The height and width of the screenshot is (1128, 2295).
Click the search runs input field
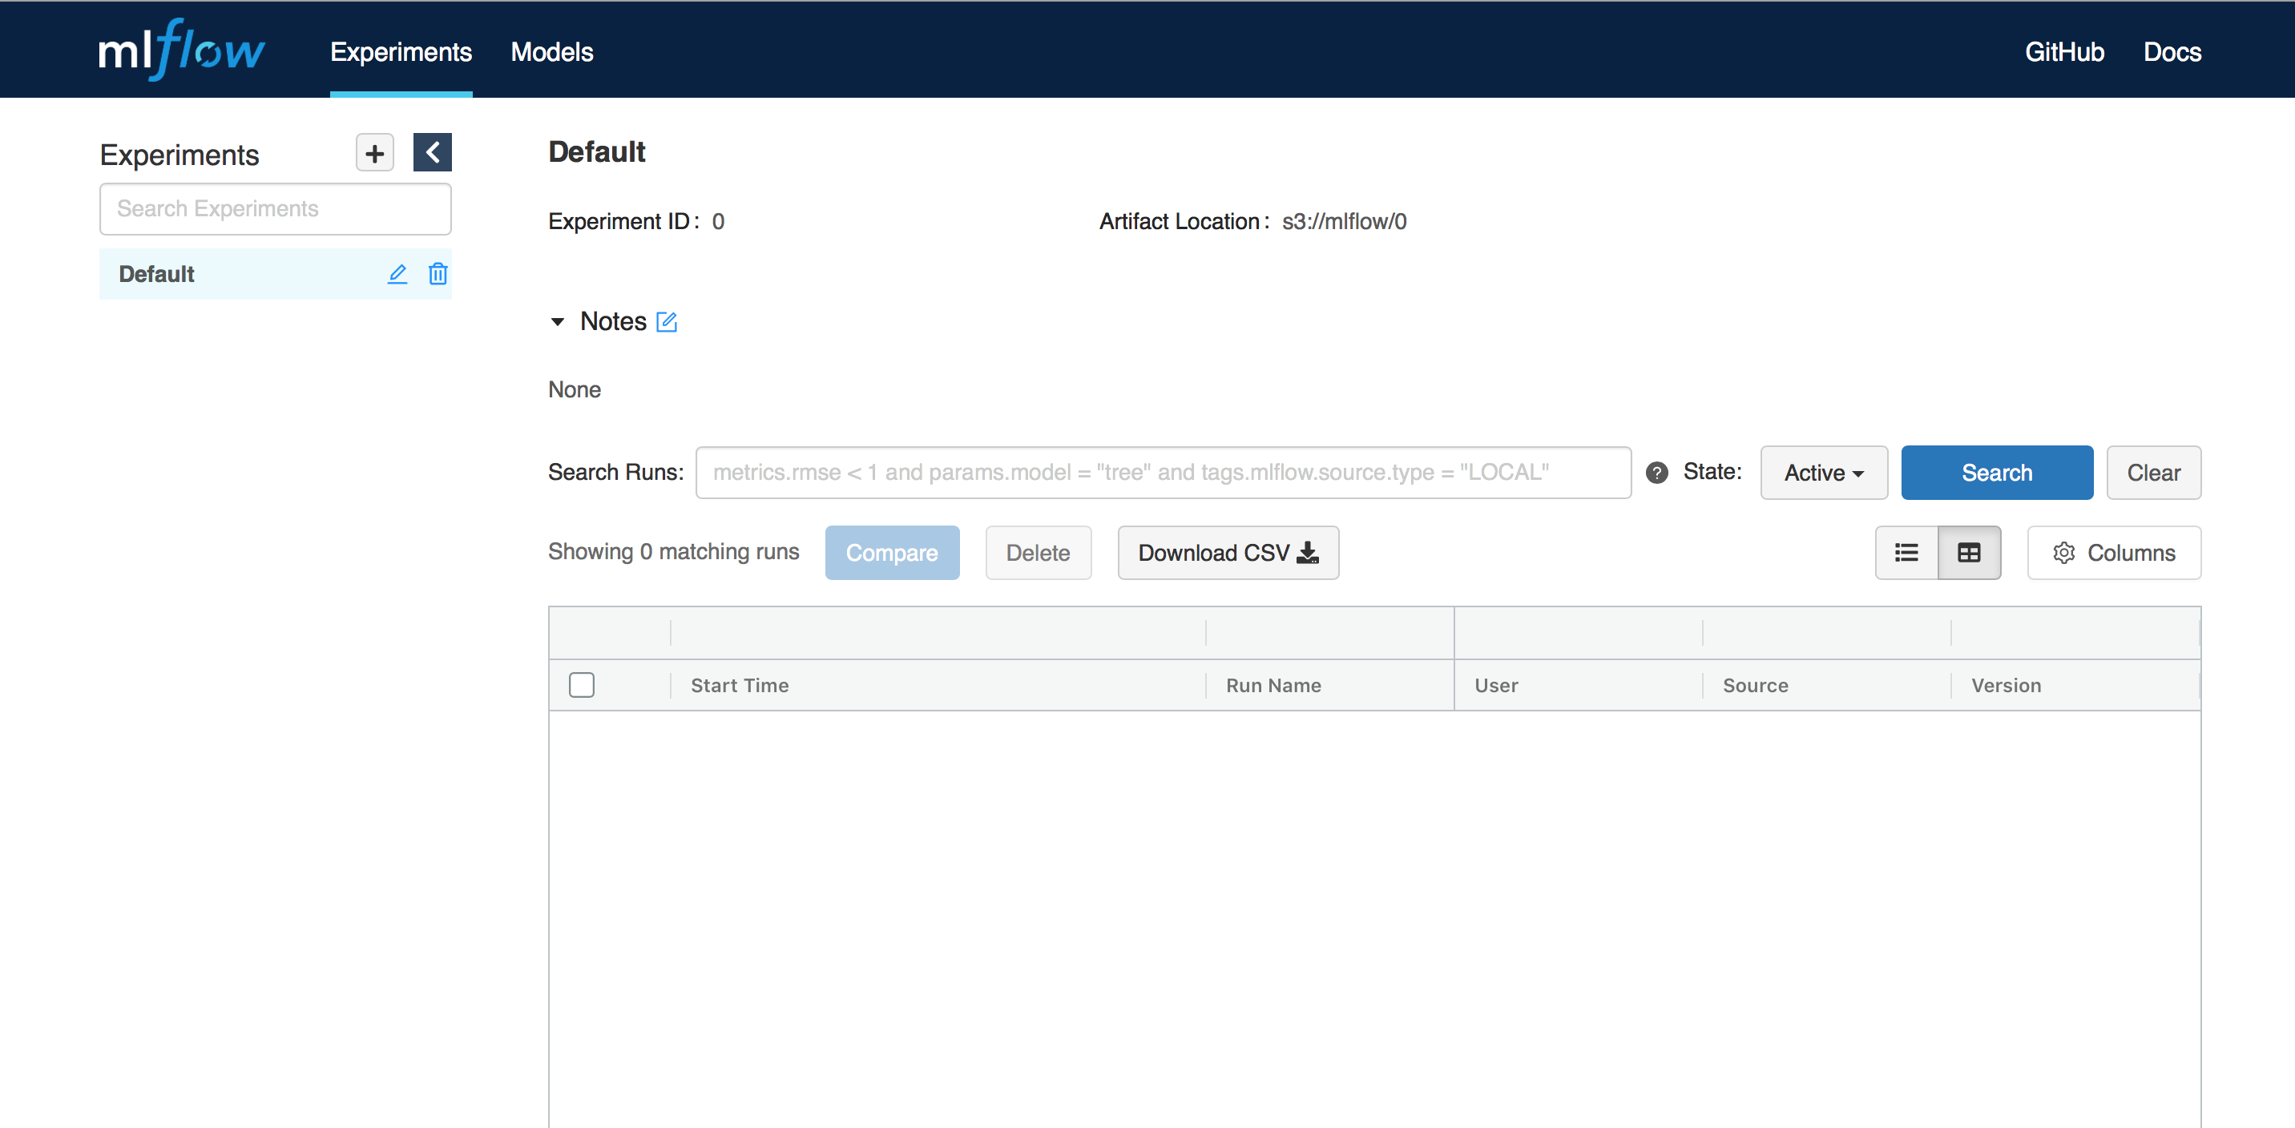pos(1162,471)
